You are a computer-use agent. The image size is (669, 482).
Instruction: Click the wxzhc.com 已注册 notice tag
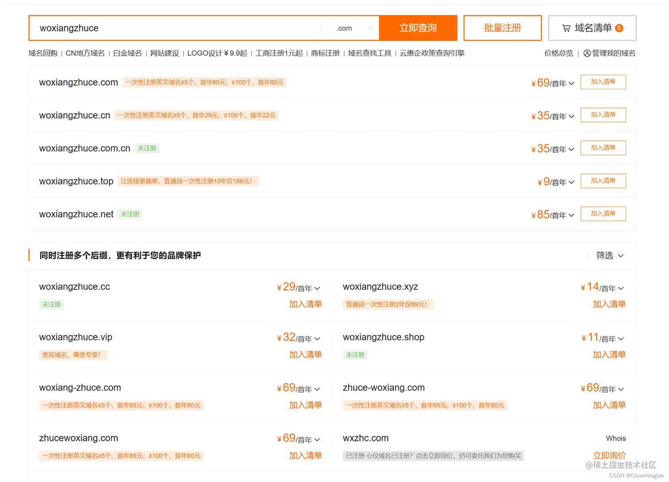pyautogui.click(x=433, y=455)
